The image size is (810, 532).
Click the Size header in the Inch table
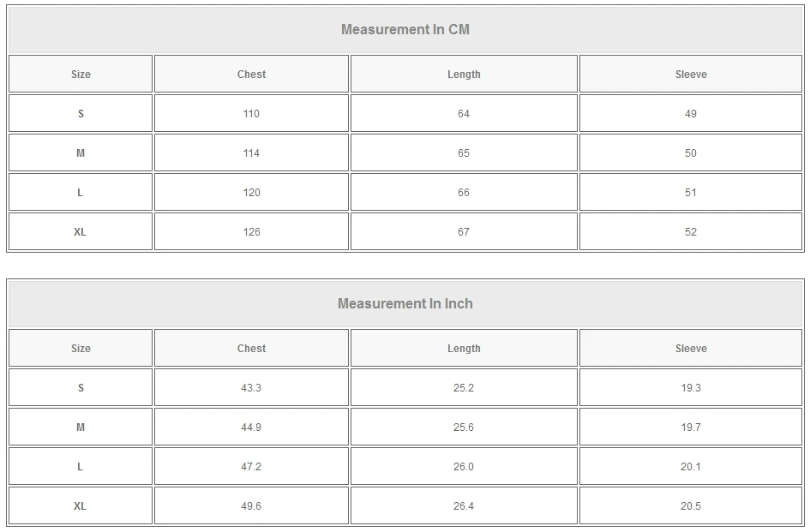click(81, 349)
